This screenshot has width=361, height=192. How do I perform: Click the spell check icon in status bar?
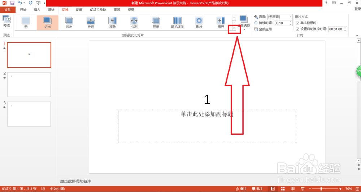point(43,189)
